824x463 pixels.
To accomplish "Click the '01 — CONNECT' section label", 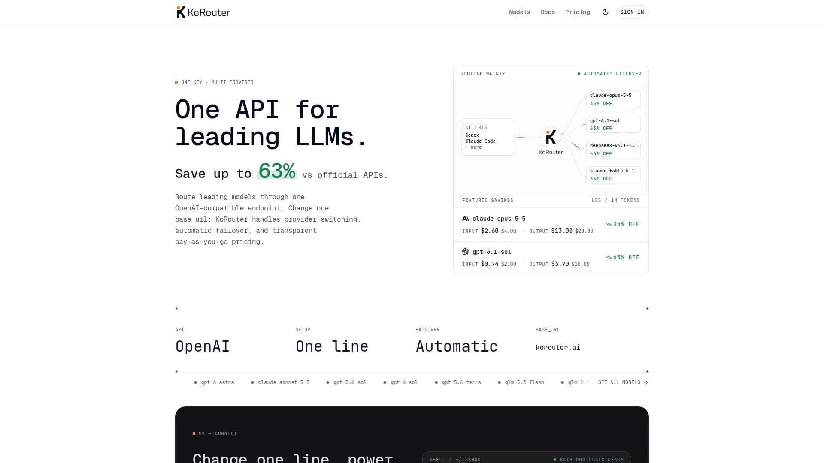I will pos(215,433).
